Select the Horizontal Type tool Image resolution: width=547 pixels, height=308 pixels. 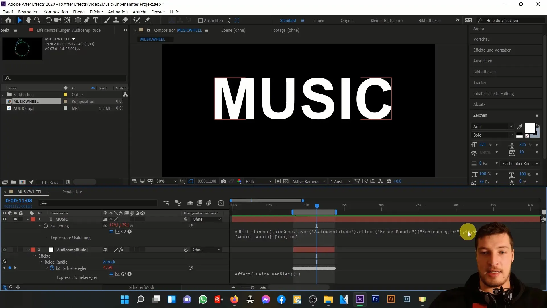coord(96,20)
